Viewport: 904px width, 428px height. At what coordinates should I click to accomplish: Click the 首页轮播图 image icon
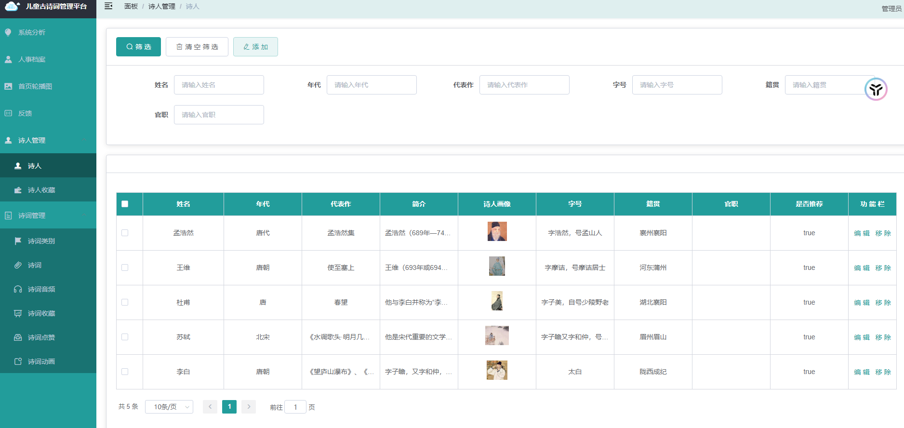8,86
